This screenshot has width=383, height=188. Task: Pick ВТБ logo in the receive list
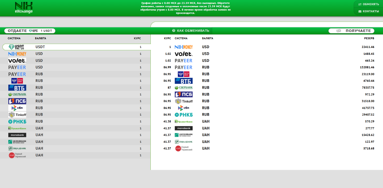tap(184, 81)
